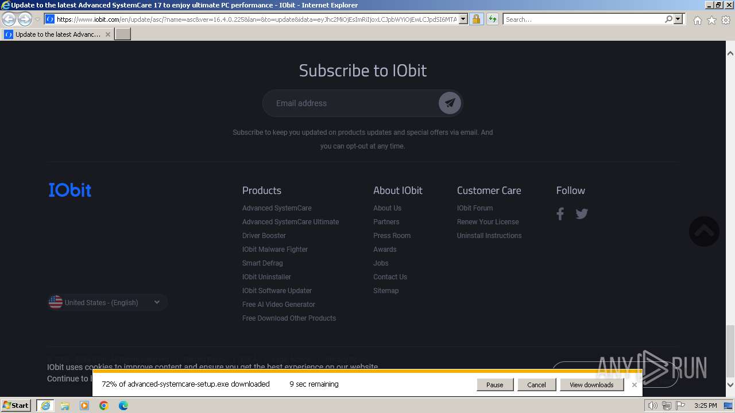
Task: Pause the advanced-systemcare-setup.exe download
Action: pyautogui.click(x=495, y=385)
